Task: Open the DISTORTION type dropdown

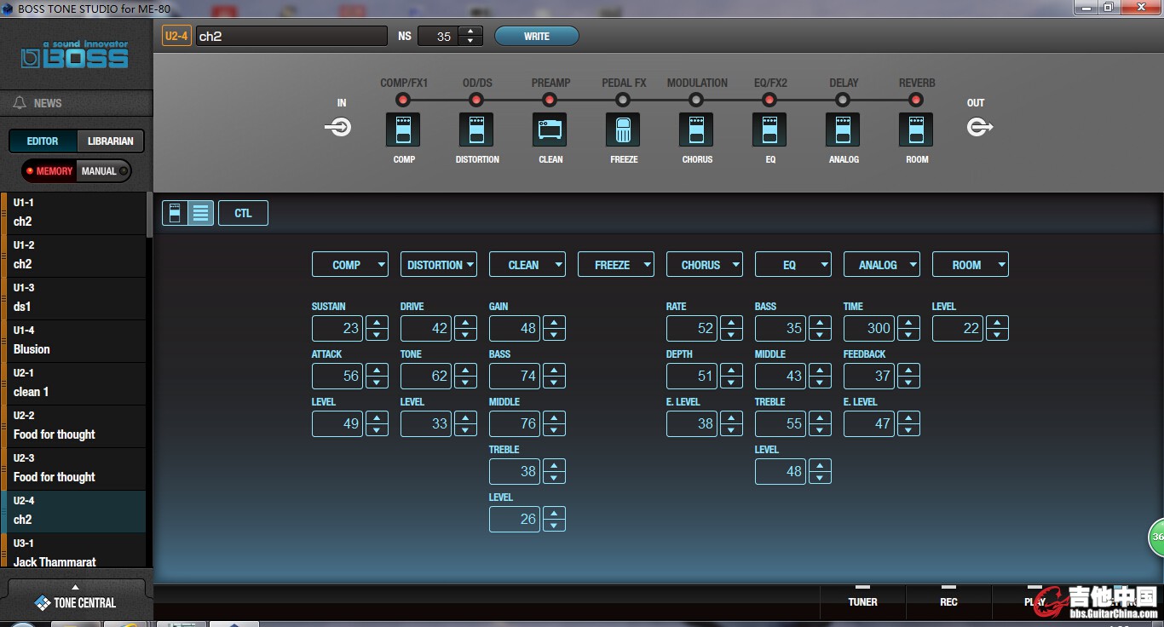Action: [438, 265]
